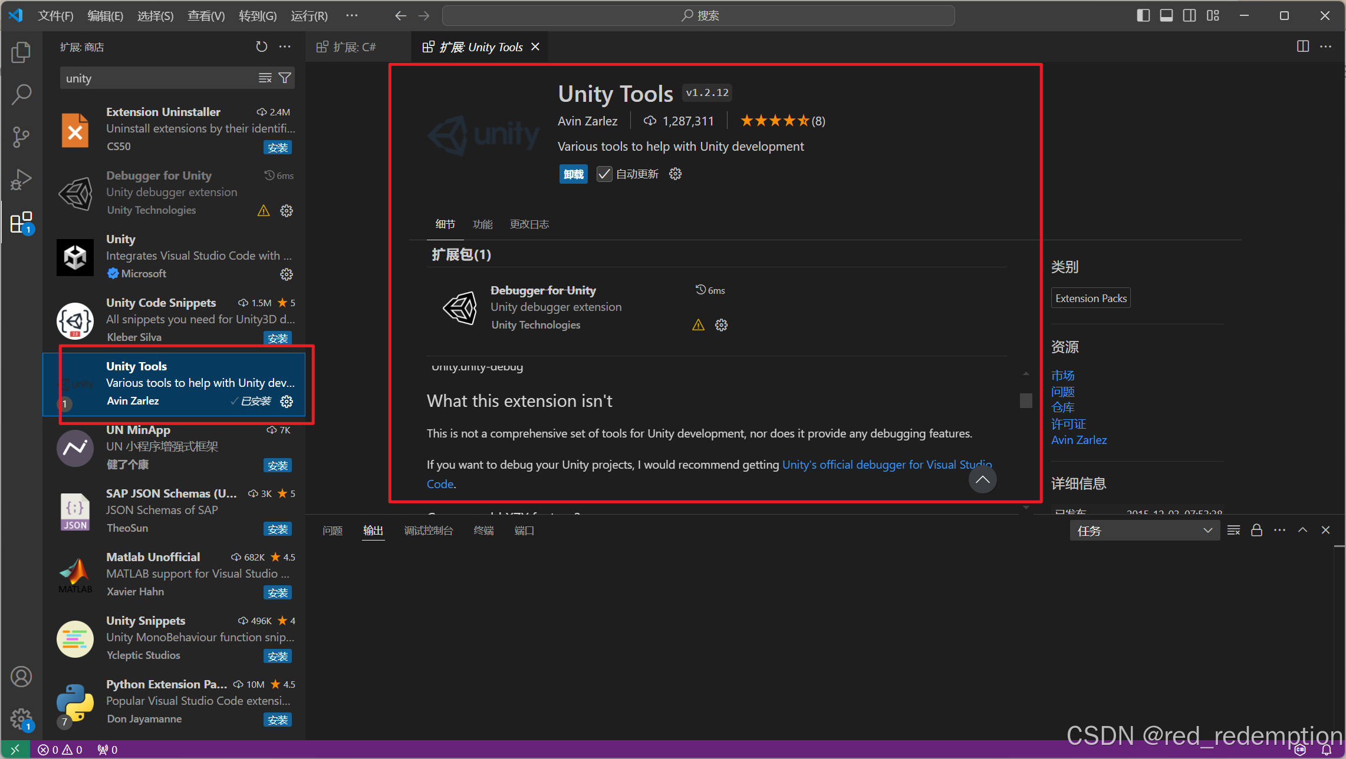Open the hidden menus ellipsis in menu bar
The height and width of the screenshot is (759, 1346).
pyautogui.click(x=352, y=16)
